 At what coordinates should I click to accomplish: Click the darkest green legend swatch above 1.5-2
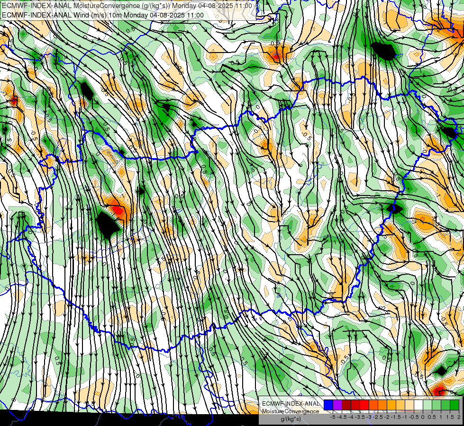(455, 405)
